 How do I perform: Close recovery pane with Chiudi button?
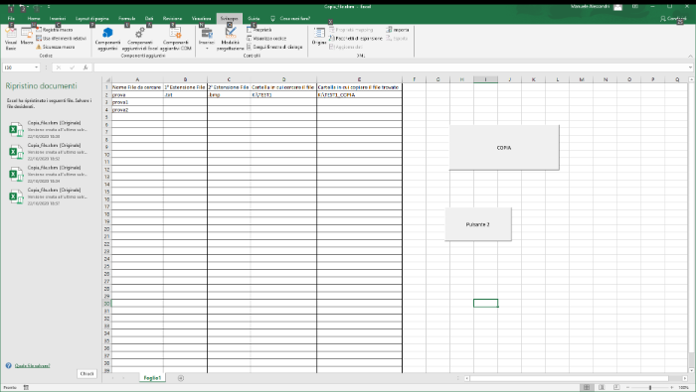click(x=87, y=374)
